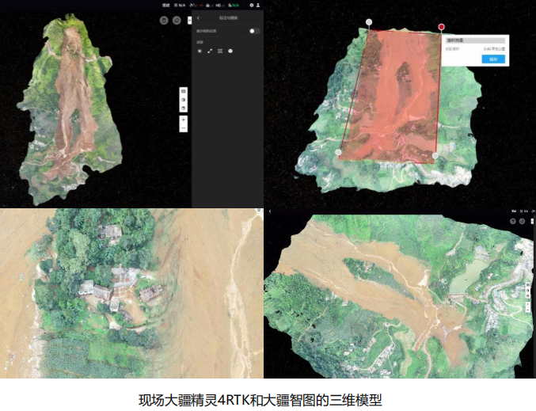The image size is (536, 411).
Task: Go back using panel's left chevron
Action: pyautogui.click(x=198, y=17)
